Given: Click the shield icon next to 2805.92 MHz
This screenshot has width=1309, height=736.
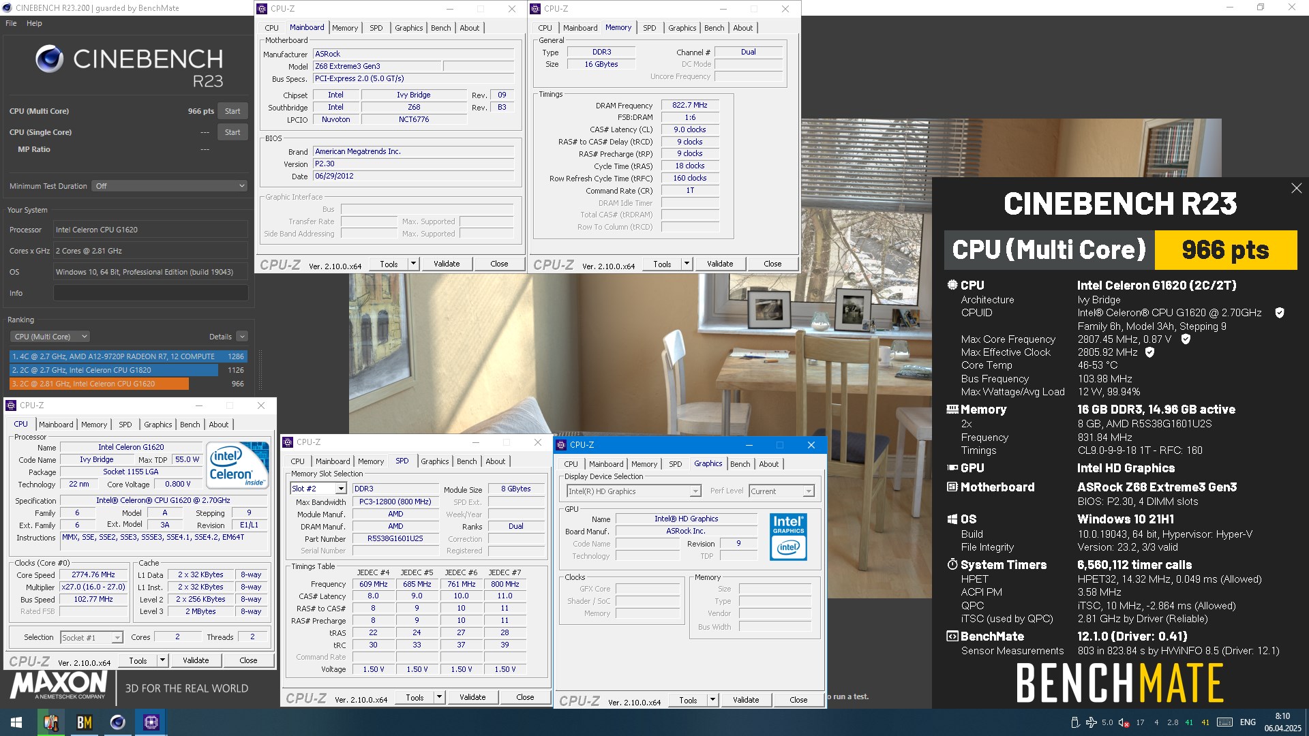Looking at the screenshot, I should coord(1149,352).
